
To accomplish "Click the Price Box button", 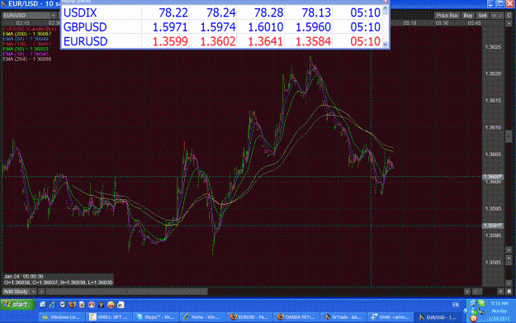I will [x=447, y=16].
